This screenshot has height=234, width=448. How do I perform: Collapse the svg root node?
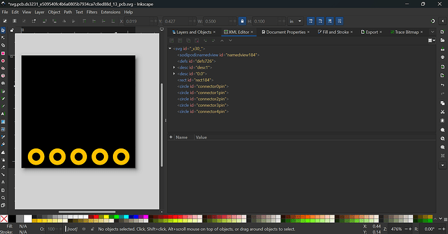point(170,49)
